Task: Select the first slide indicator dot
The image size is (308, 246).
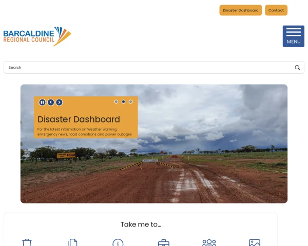Action: [117, 101]
